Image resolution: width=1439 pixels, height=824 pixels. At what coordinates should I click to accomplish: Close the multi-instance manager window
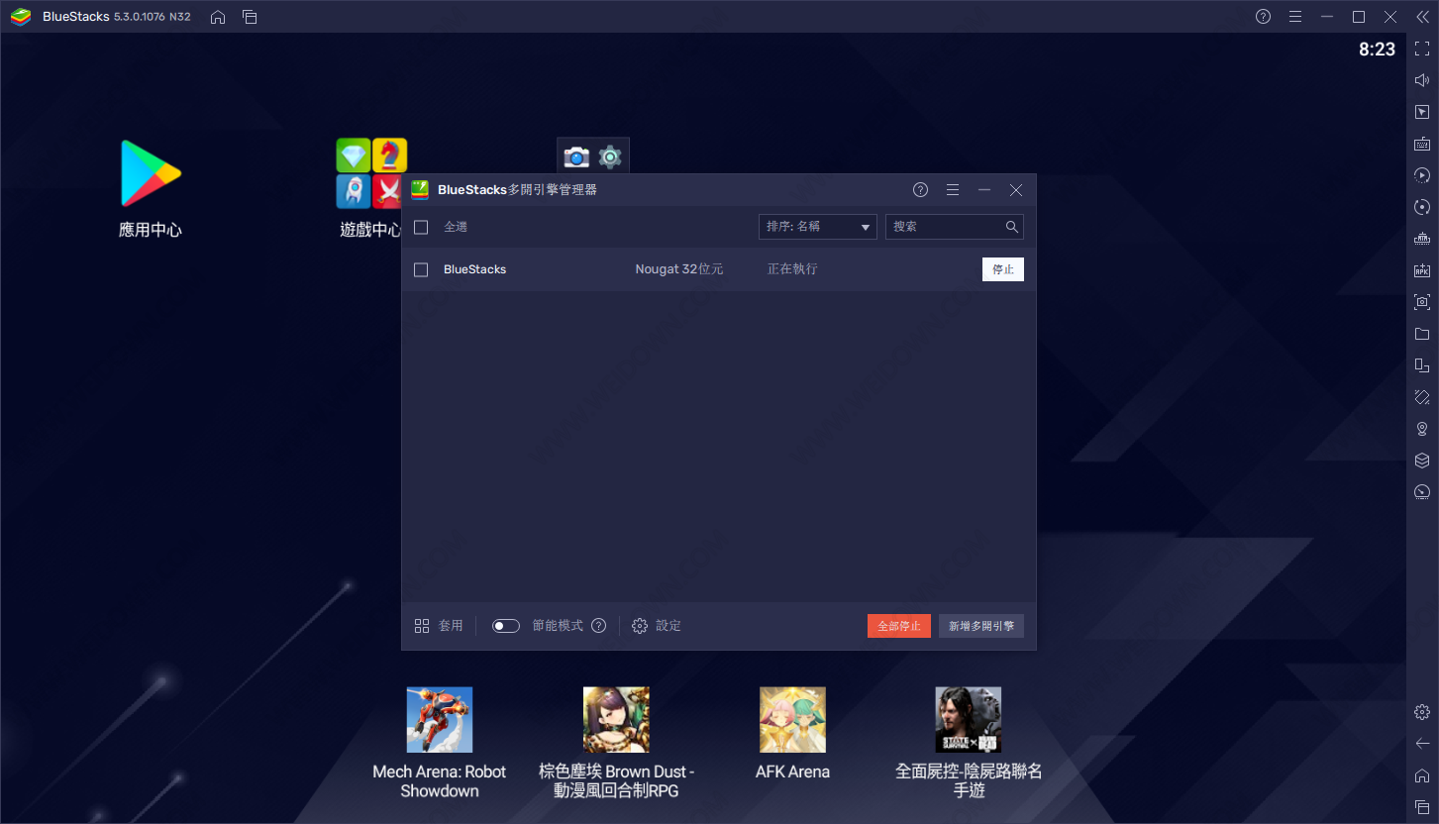[x=1016, y=190]
